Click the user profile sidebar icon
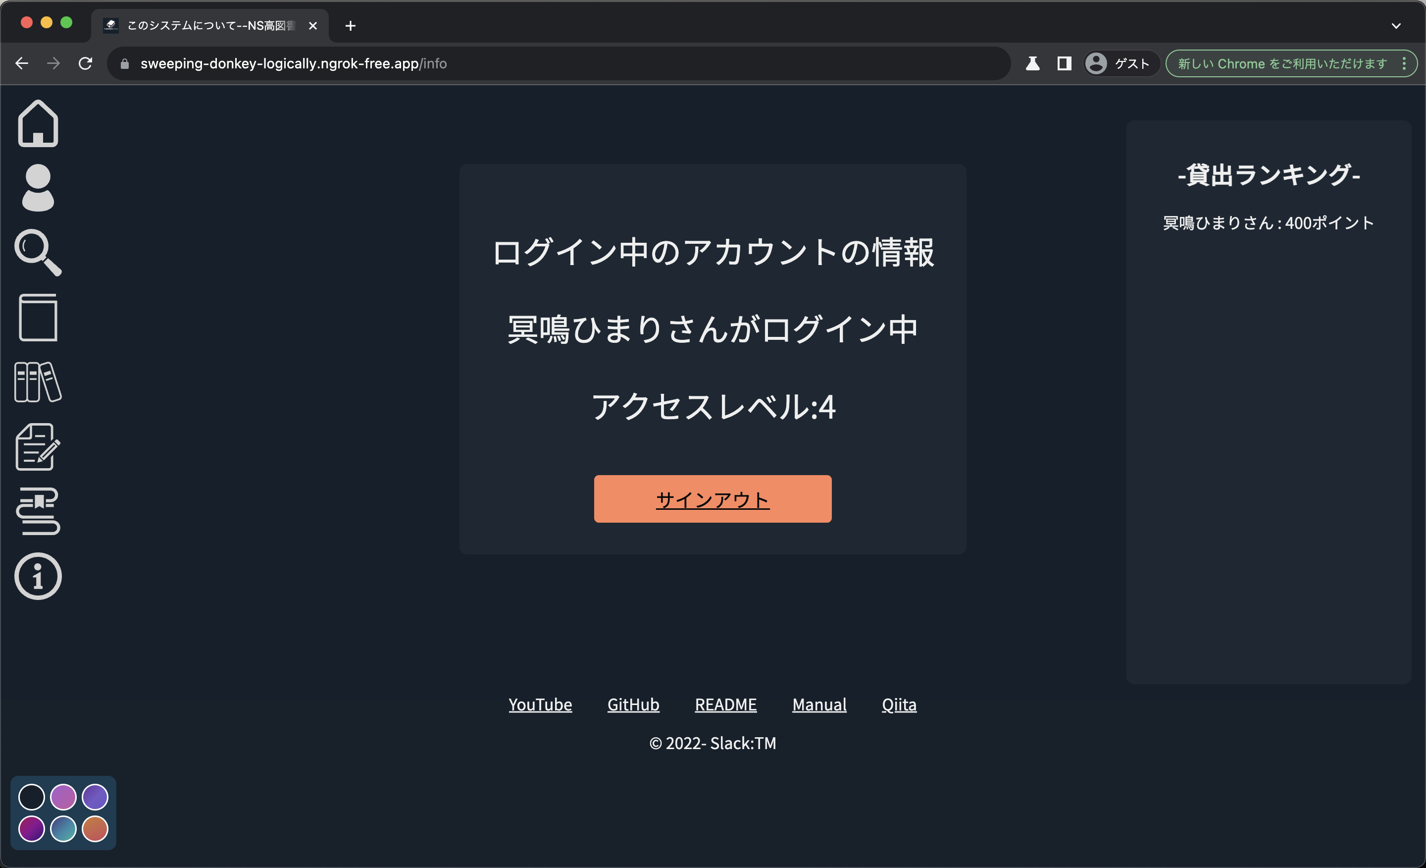This screenshot has height=868, width=1426. point(38,188)
